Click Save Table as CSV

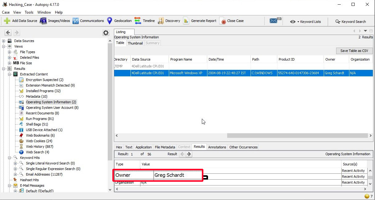click(x=354, y=51)
